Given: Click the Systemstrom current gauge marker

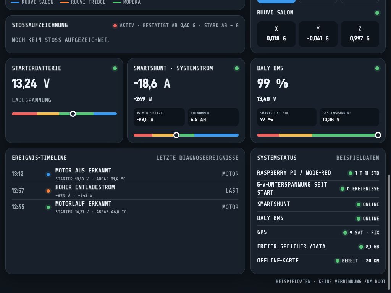Looking at the screenshot, I should (x=176, y=135).
